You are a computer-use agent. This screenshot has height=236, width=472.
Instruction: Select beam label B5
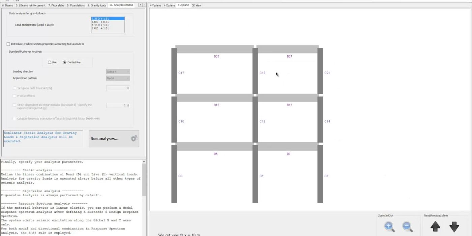point(216,154)
